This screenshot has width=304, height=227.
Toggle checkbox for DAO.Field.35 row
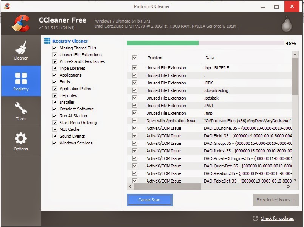pos(134,136)
